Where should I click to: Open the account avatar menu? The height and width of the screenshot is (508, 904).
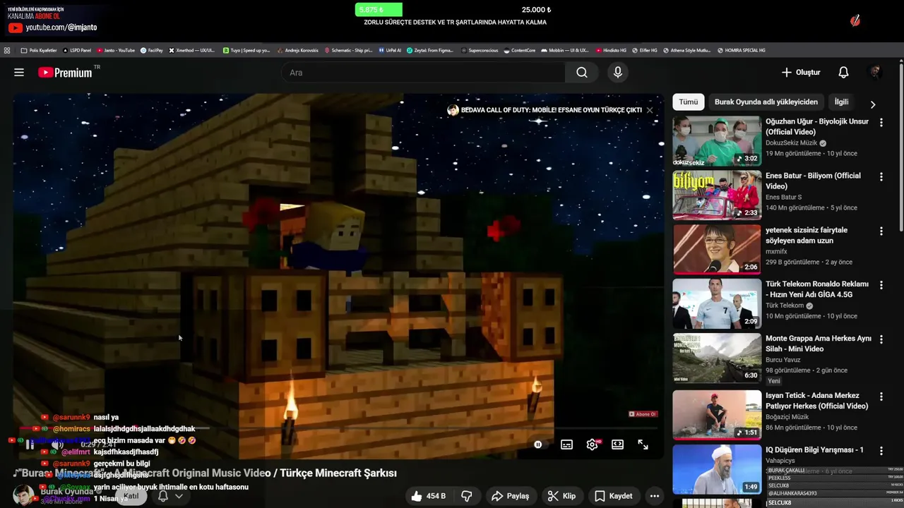tap(875, 73)
